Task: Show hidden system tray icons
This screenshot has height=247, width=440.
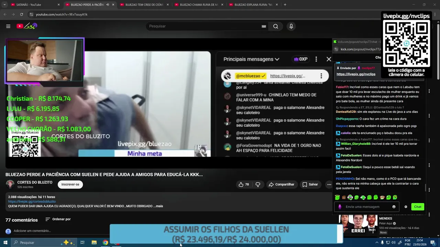Action: (x=377, y=243)
